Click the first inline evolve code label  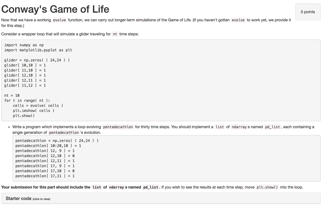pyautogui.click(x=59, y=20)
